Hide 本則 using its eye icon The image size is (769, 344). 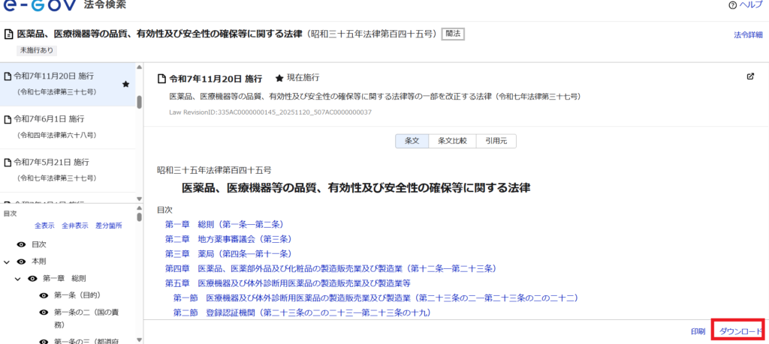tap(22, 262)
